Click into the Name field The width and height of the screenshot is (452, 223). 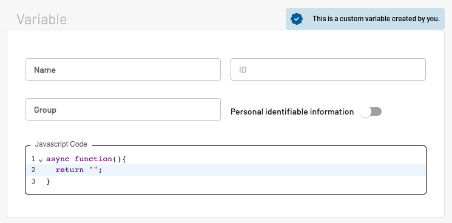click(123, 69)
